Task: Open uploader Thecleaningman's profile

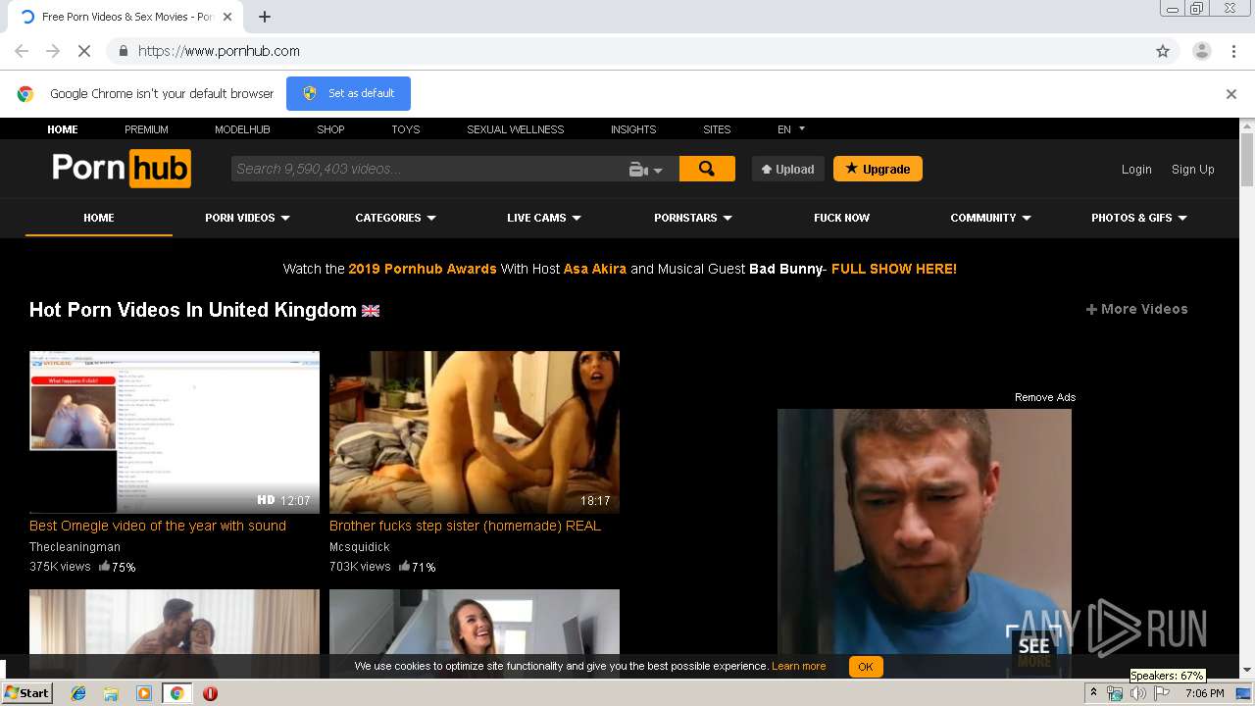Action: click(75, 547)
